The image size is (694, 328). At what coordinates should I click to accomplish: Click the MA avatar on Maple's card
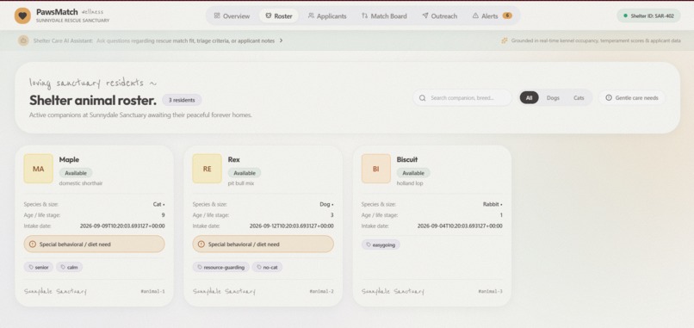tap(39, 169)
